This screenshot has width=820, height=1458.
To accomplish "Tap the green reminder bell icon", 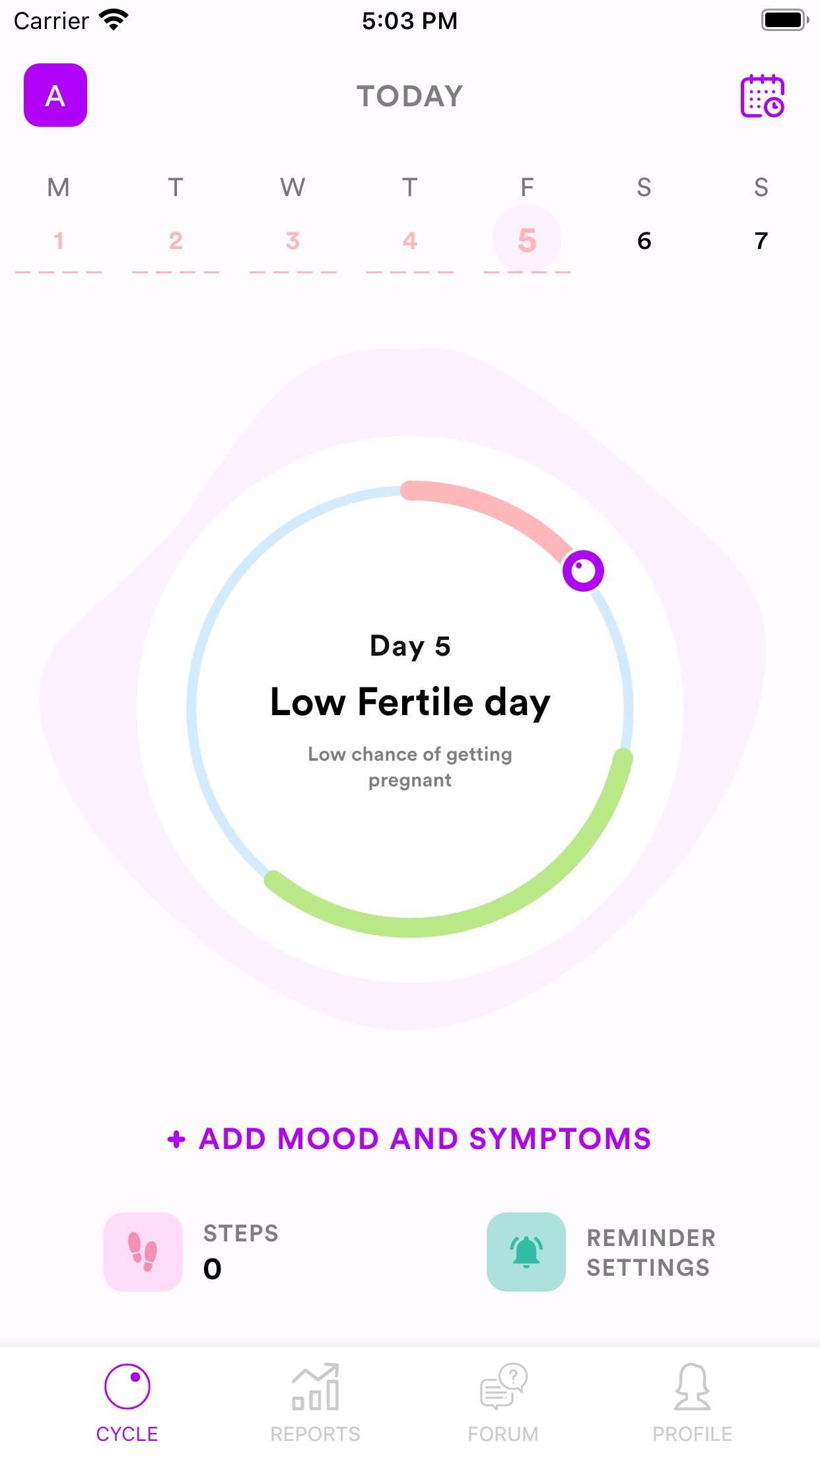I will tap(526, 1251).
